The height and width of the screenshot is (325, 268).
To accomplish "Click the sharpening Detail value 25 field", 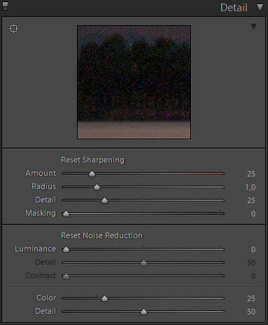I will 251,200.
